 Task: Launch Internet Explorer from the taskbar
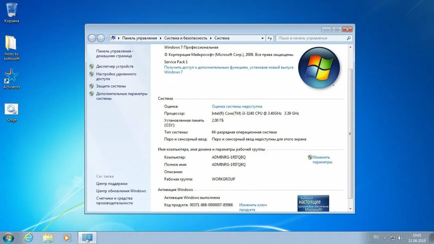[x=28, y=238]
